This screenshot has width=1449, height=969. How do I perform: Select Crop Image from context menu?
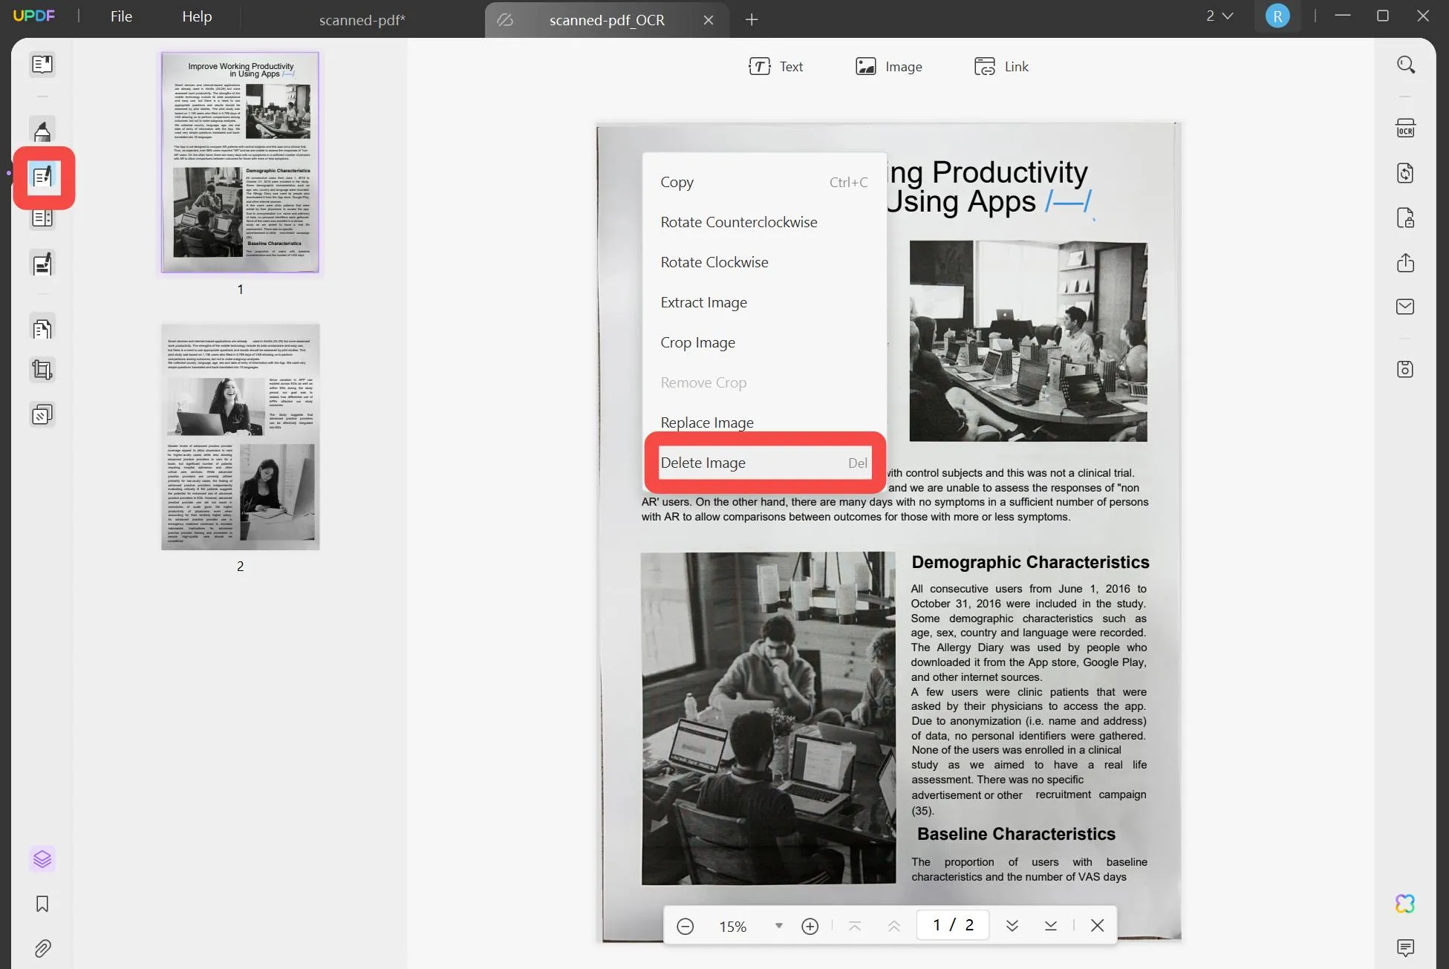[x=697, y=341]
